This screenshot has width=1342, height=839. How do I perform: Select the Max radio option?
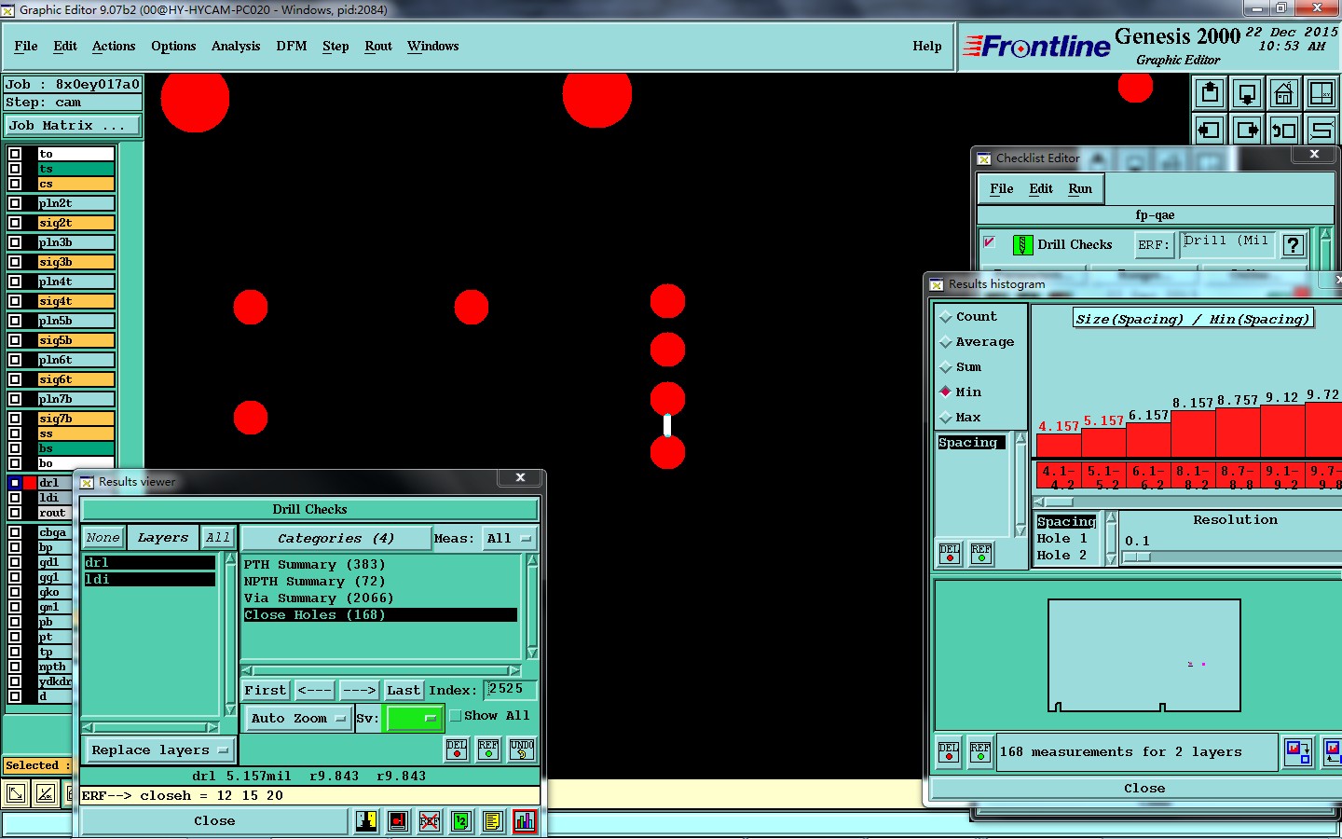946,418
